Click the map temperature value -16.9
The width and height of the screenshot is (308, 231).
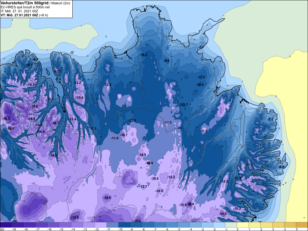pyautogui.click(x=149, y=163)
